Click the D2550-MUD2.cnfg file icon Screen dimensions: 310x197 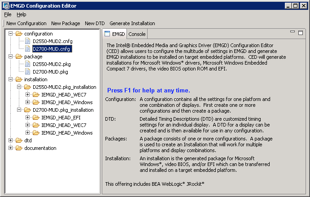27,41
